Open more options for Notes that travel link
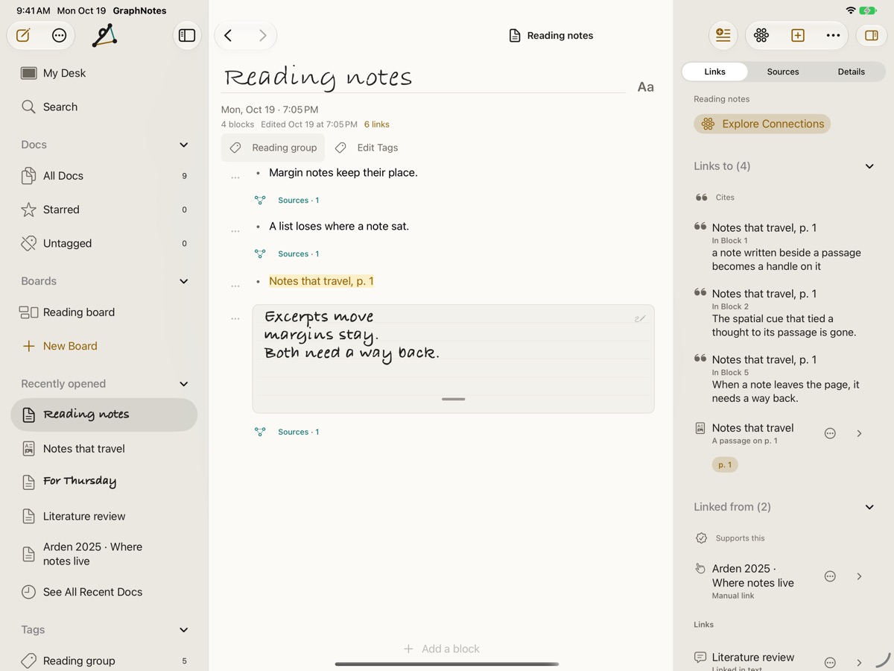This screenshot has height=671, width=894. [830, 433]
